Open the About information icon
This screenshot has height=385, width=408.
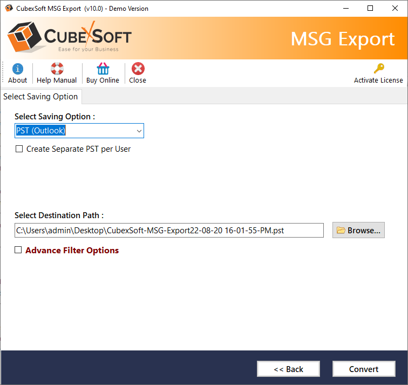click(18, 69)
